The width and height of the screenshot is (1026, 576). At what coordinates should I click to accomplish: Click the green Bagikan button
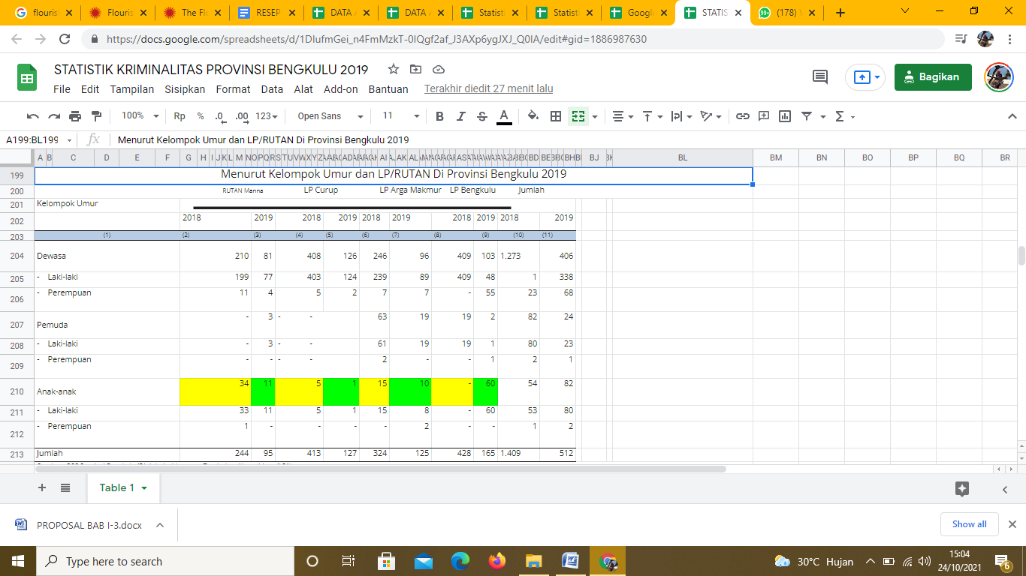coord(932,76)
